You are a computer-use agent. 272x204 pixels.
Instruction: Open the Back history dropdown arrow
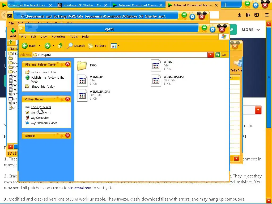click(x=39, y=46)
